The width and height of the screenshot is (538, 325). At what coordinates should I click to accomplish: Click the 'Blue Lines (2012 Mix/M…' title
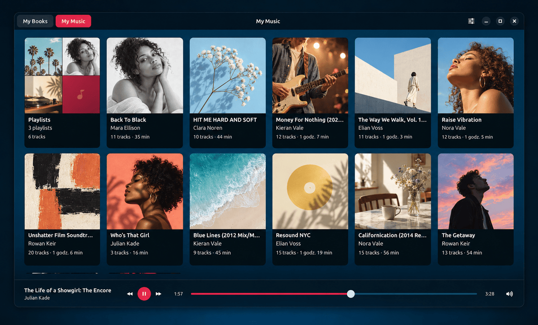pyautogui.click(x=226, y=235)
